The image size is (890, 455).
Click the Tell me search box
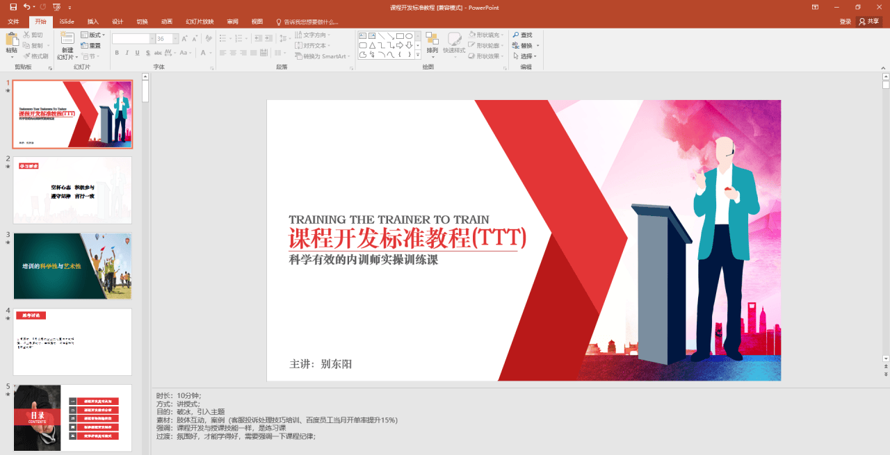click(x=307, y=22)
